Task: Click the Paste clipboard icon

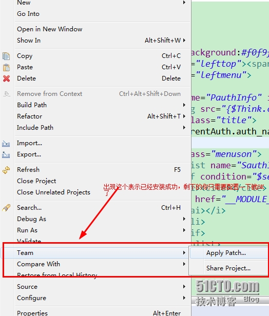Action: click(6, 67)
